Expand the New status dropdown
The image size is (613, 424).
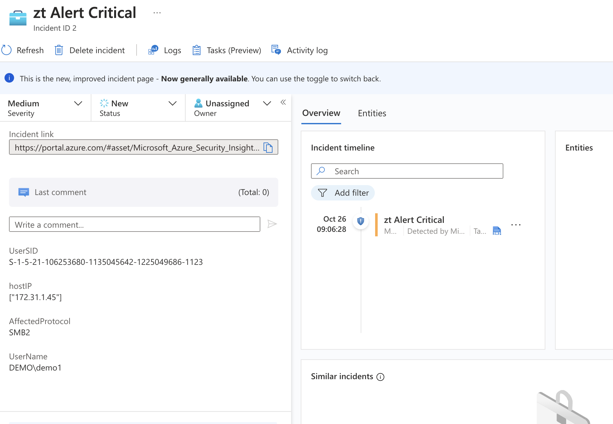(x=172, y=103)
